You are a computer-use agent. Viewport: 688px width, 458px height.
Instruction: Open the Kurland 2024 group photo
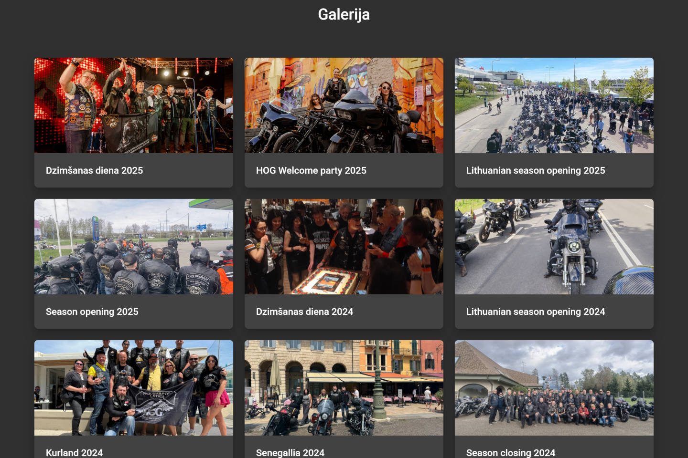(x=134, y=388)
